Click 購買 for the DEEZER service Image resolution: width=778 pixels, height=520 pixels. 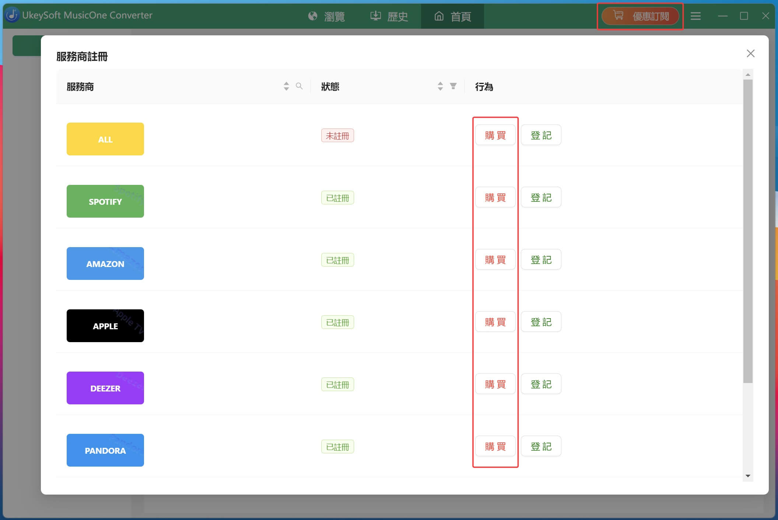495,384
